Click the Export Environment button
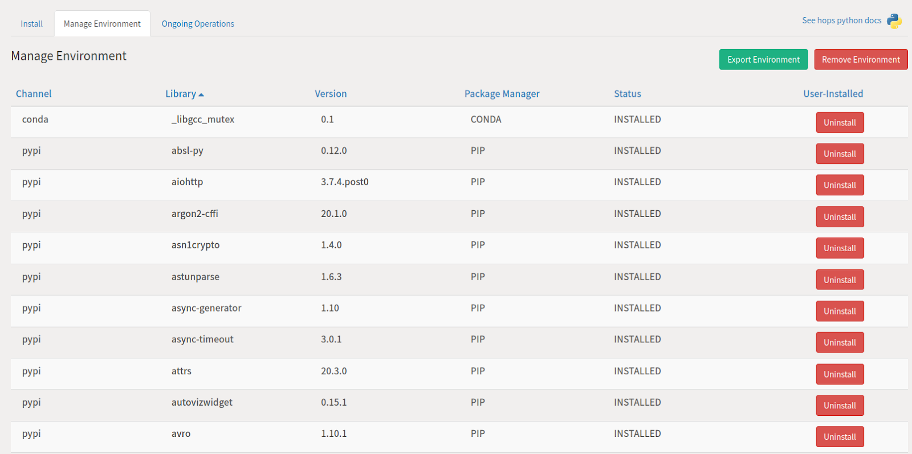This screenshot has width=912, height=454. [x=763, y=60]
